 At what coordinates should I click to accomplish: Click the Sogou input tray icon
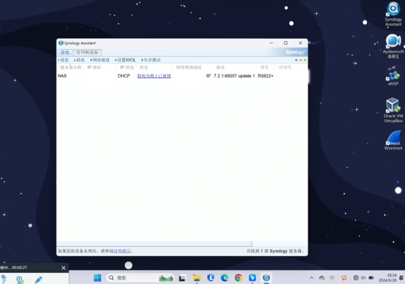point(344,278)
